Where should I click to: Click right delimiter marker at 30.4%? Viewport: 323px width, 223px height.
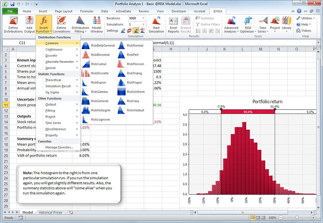[275, 110]
